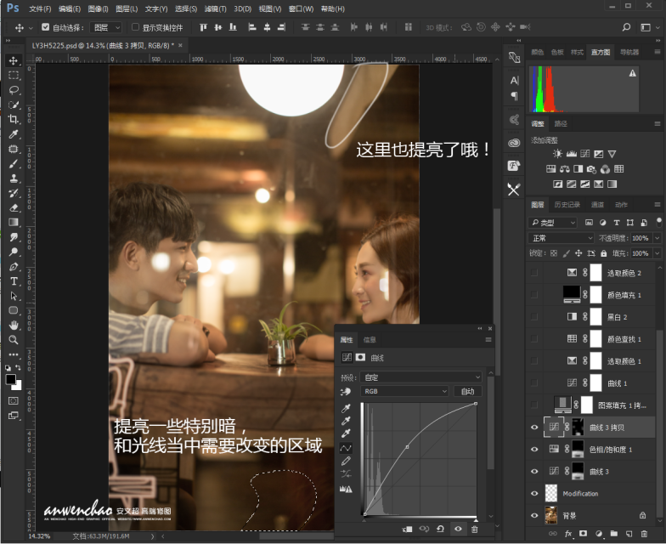Open the 导航器 panel tab
This screenshot has width=666, height=544.
tap(629, 53)
